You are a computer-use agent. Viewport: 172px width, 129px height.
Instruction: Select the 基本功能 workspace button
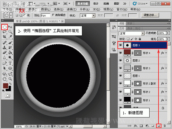83,4
